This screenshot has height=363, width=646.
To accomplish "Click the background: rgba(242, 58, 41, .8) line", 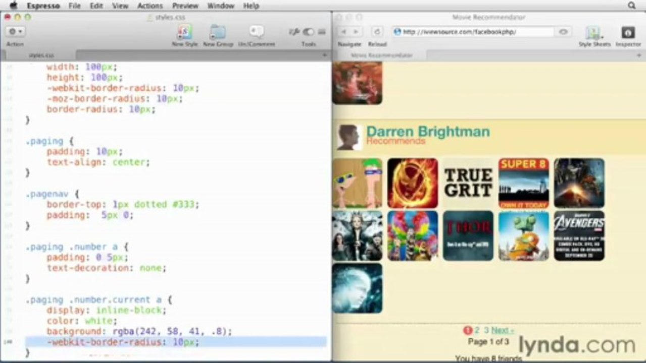I will point(139,331).
